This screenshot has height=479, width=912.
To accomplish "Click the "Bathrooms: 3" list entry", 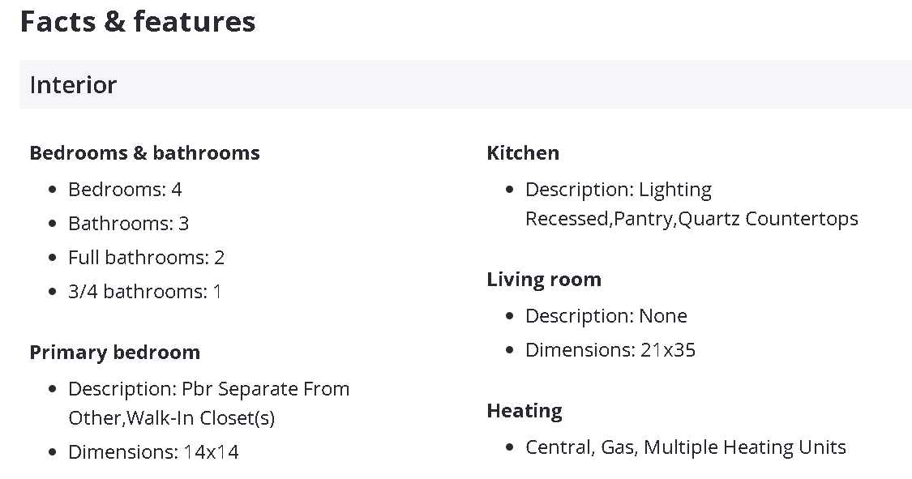I will coord(128,224).
